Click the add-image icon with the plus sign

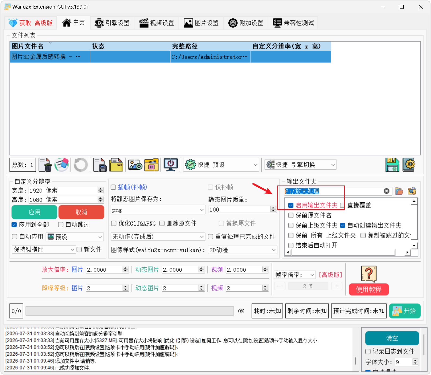point(135,165)
